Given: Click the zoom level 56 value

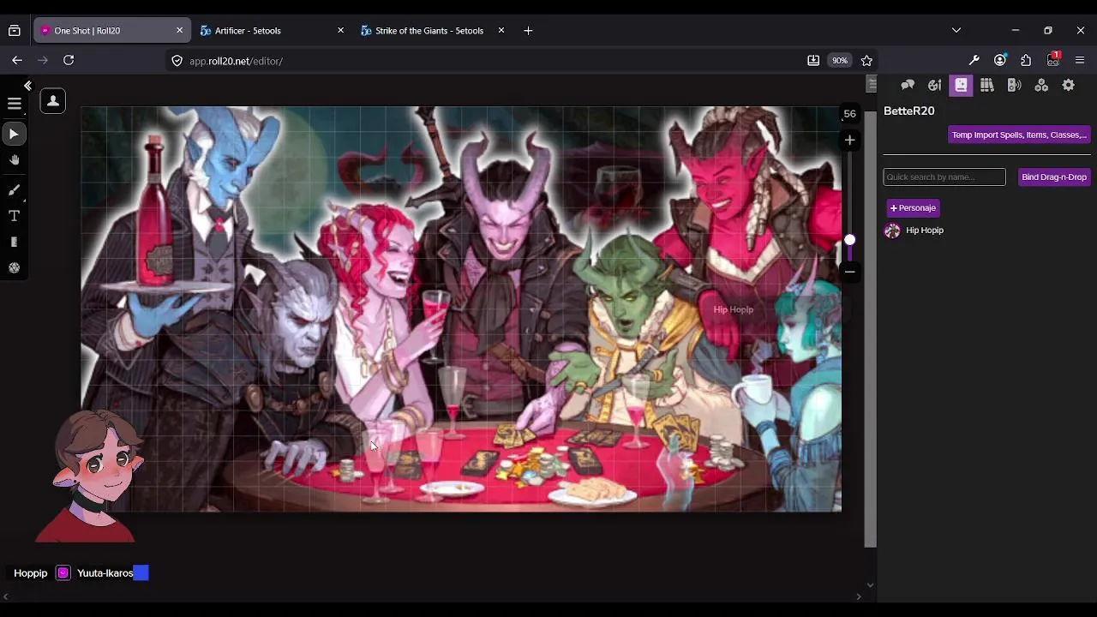Looking at the screenshot, I should point(849,114).
